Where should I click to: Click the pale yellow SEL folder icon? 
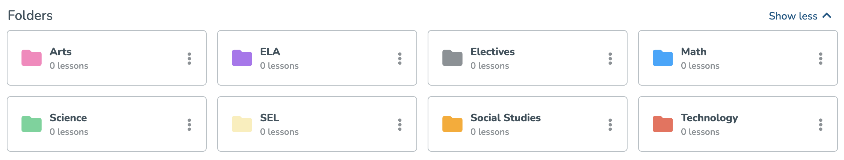point(242,124)
